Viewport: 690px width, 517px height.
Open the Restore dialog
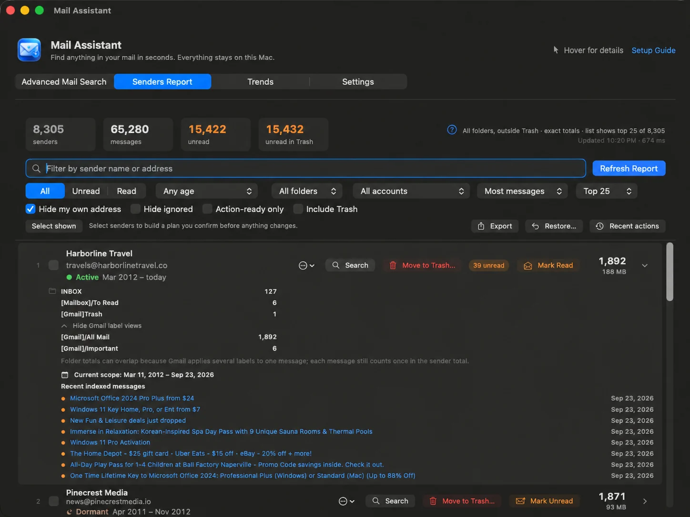[x=554, y=226]
